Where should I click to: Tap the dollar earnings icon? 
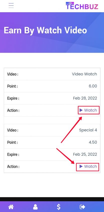(59, 207)
